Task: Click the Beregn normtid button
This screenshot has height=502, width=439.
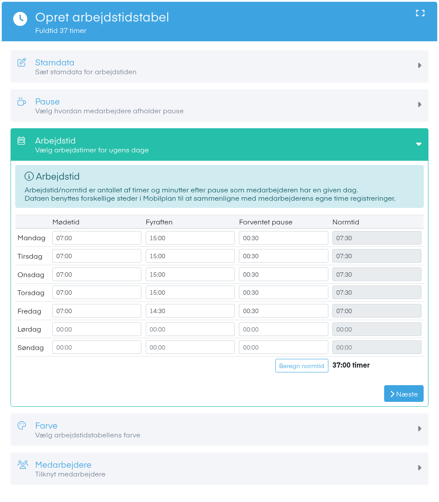Action: pyautogui.click(x=302, y=365)
